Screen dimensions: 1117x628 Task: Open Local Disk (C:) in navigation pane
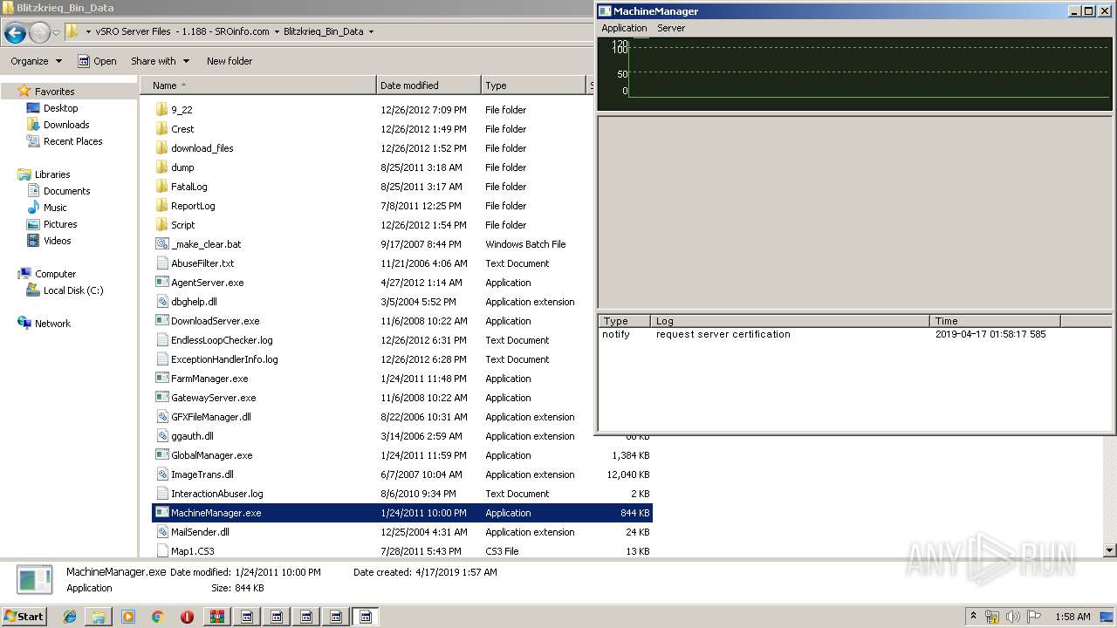(x=73, y=290)
